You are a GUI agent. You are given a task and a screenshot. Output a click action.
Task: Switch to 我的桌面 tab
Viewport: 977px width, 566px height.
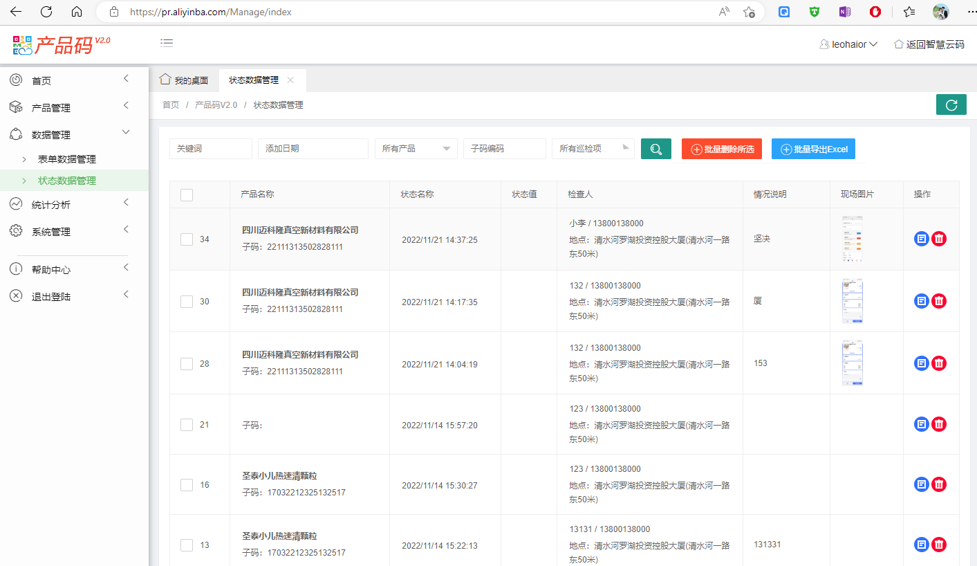[185, 80]
